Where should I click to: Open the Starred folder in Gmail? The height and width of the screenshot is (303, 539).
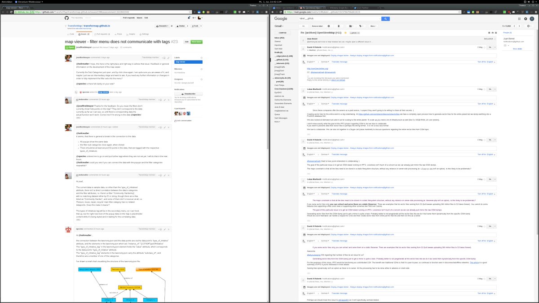click(278, 41)
